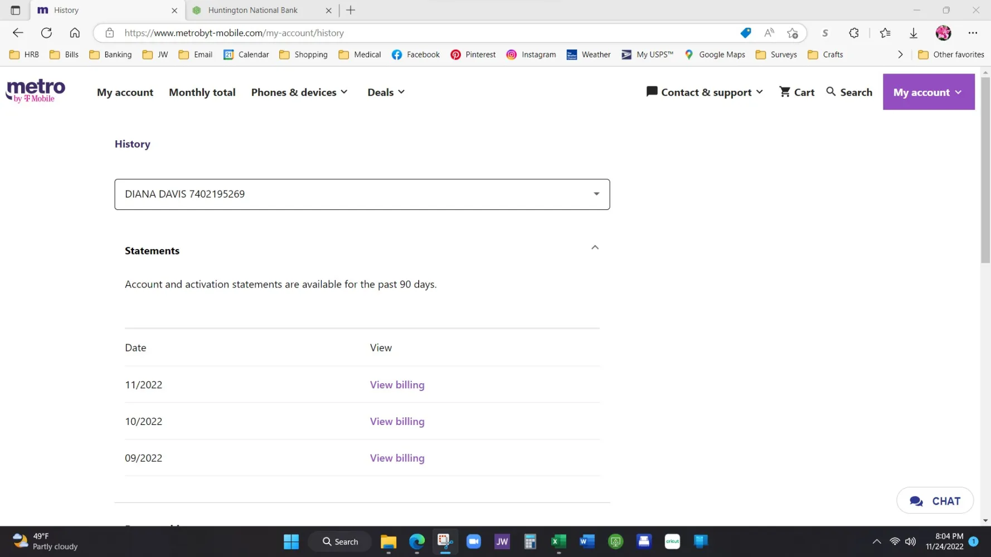Open the browser Downloads icon

913,33
